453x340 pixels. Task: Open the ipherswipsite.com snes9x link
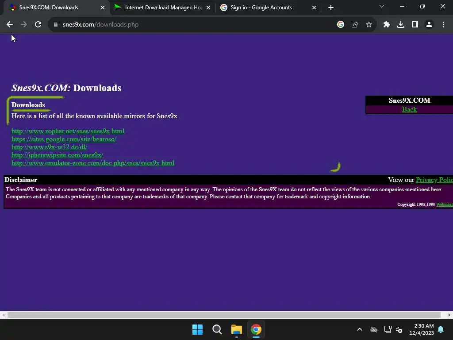(x=57, y=155)
